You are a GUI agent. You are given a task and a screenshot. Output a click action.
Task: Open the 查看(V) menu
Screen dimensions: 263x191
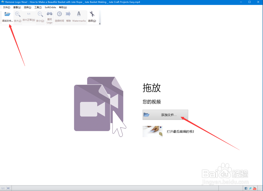tap(17, 7)
